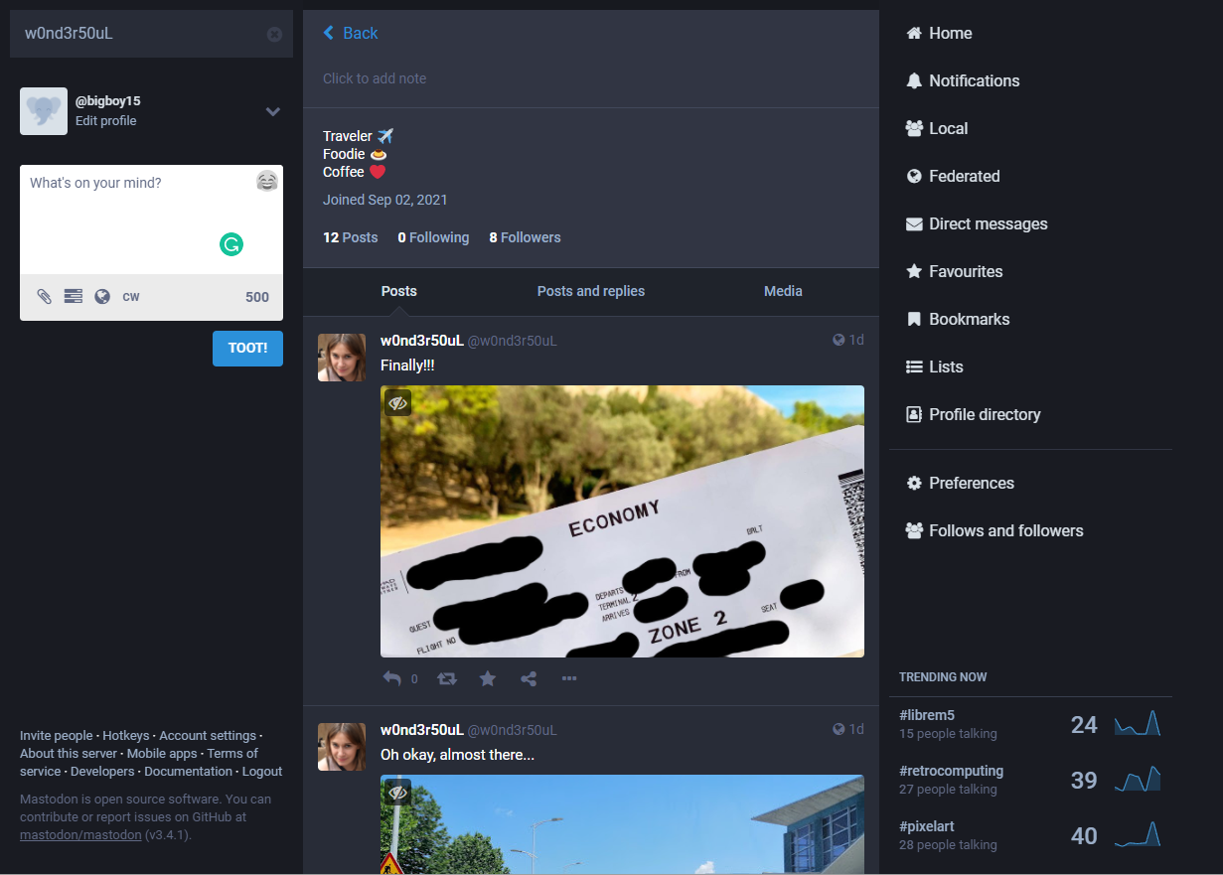1223x875 pixels.
Task: Clear the search field with the X icon
Action: 274,35
